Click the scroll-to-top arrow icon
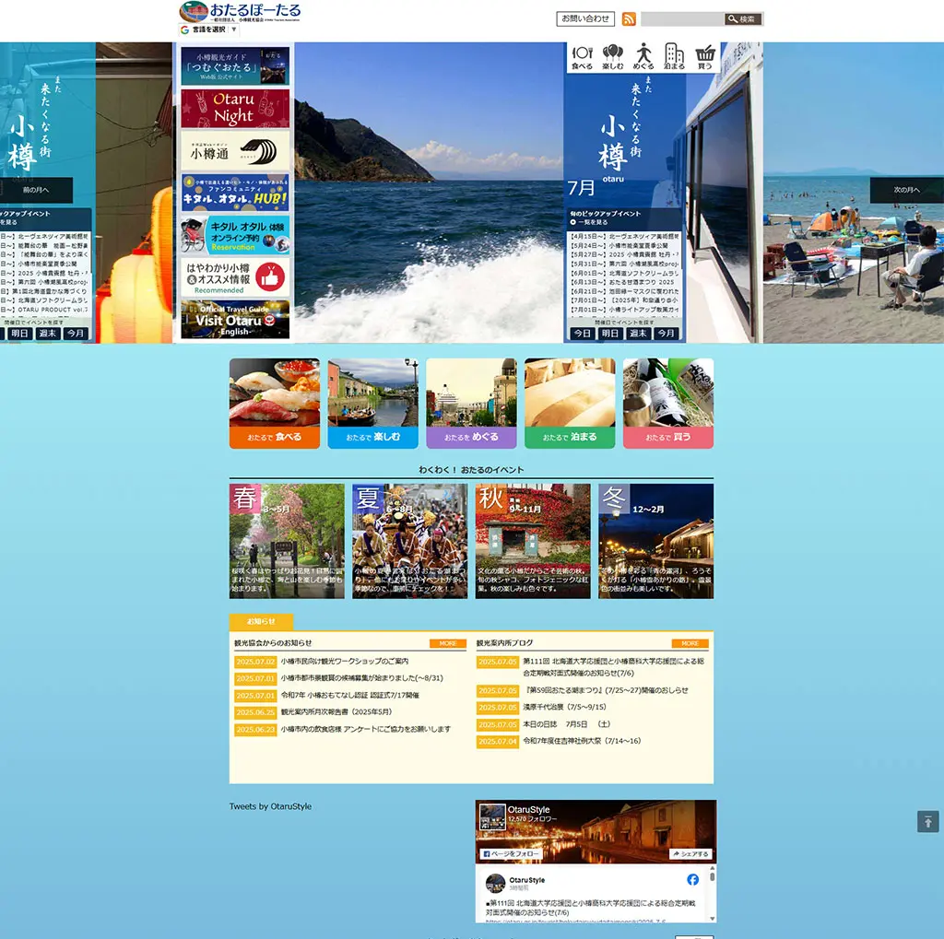The width and height of the screenshot is (944, 939). [927, 821]
